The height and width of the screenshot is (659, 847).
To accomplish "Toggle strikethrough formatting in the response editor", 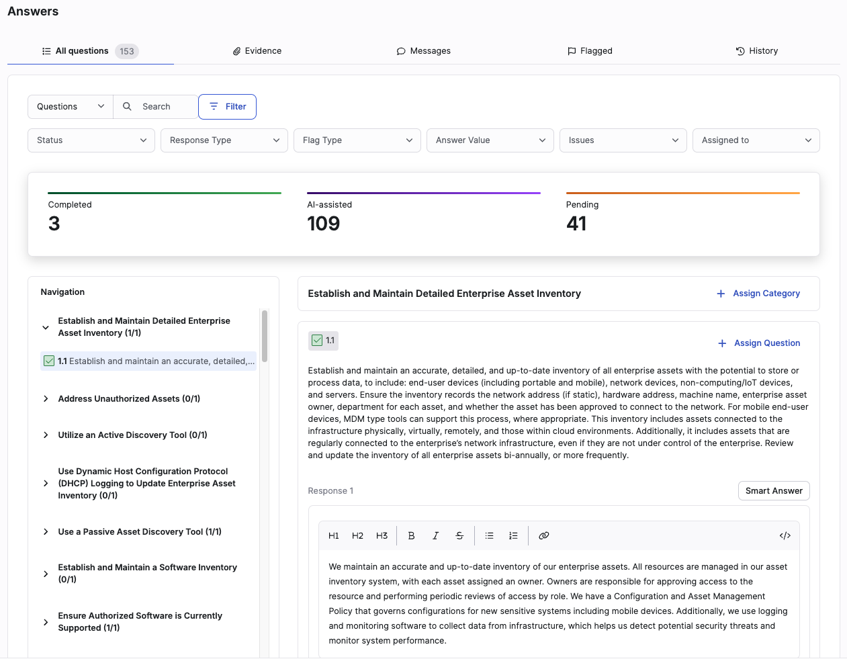I will click(x=459, y=535).
